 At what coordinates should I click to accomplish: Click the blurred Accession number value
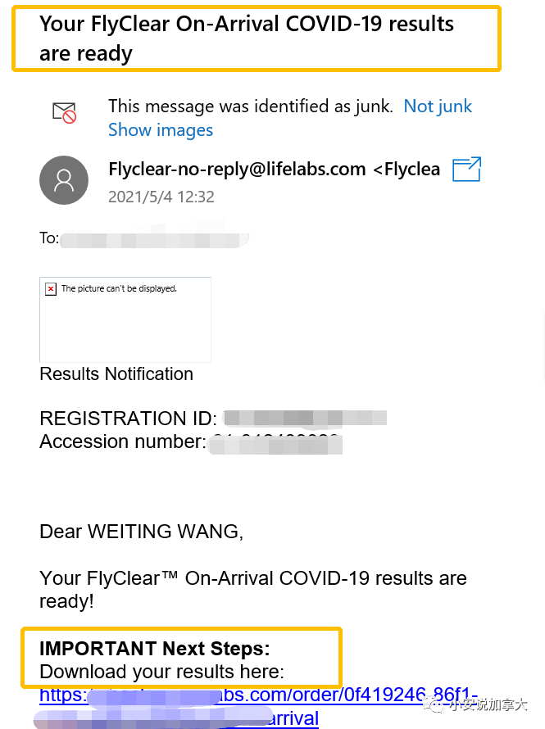click(275, 444)
